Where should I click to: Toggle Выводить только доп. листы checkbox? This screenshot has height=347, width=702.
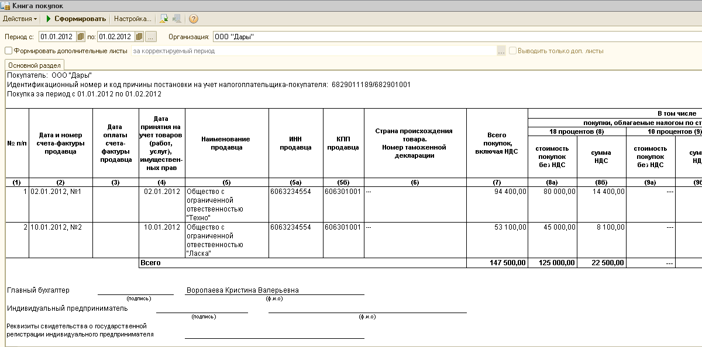point(512,51)
